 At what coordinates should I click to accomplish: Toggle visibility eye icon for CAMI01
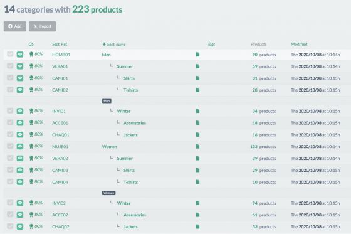(20, 78)
